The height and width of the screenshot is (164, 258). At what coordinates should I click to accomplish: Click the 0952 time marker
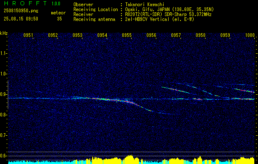(x=53, y=35)
